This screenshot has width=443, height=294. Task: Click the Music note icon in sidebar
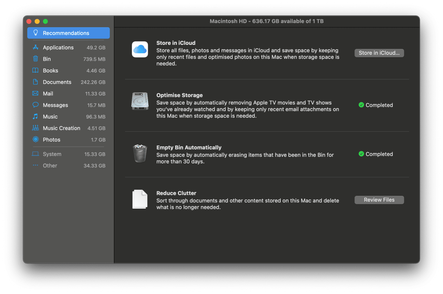[35, 117]
